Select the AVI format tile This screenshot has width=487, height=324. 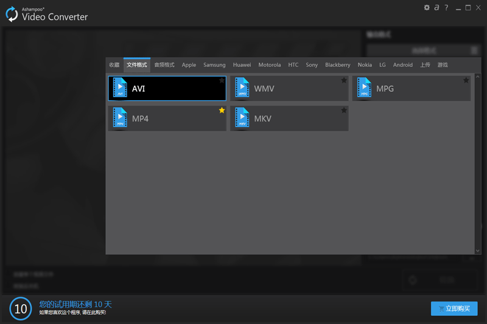[167, 88]
